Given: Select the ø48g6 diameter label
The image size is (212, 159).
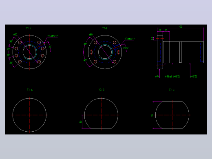Looking at the screenshot, I should point(168,77).
